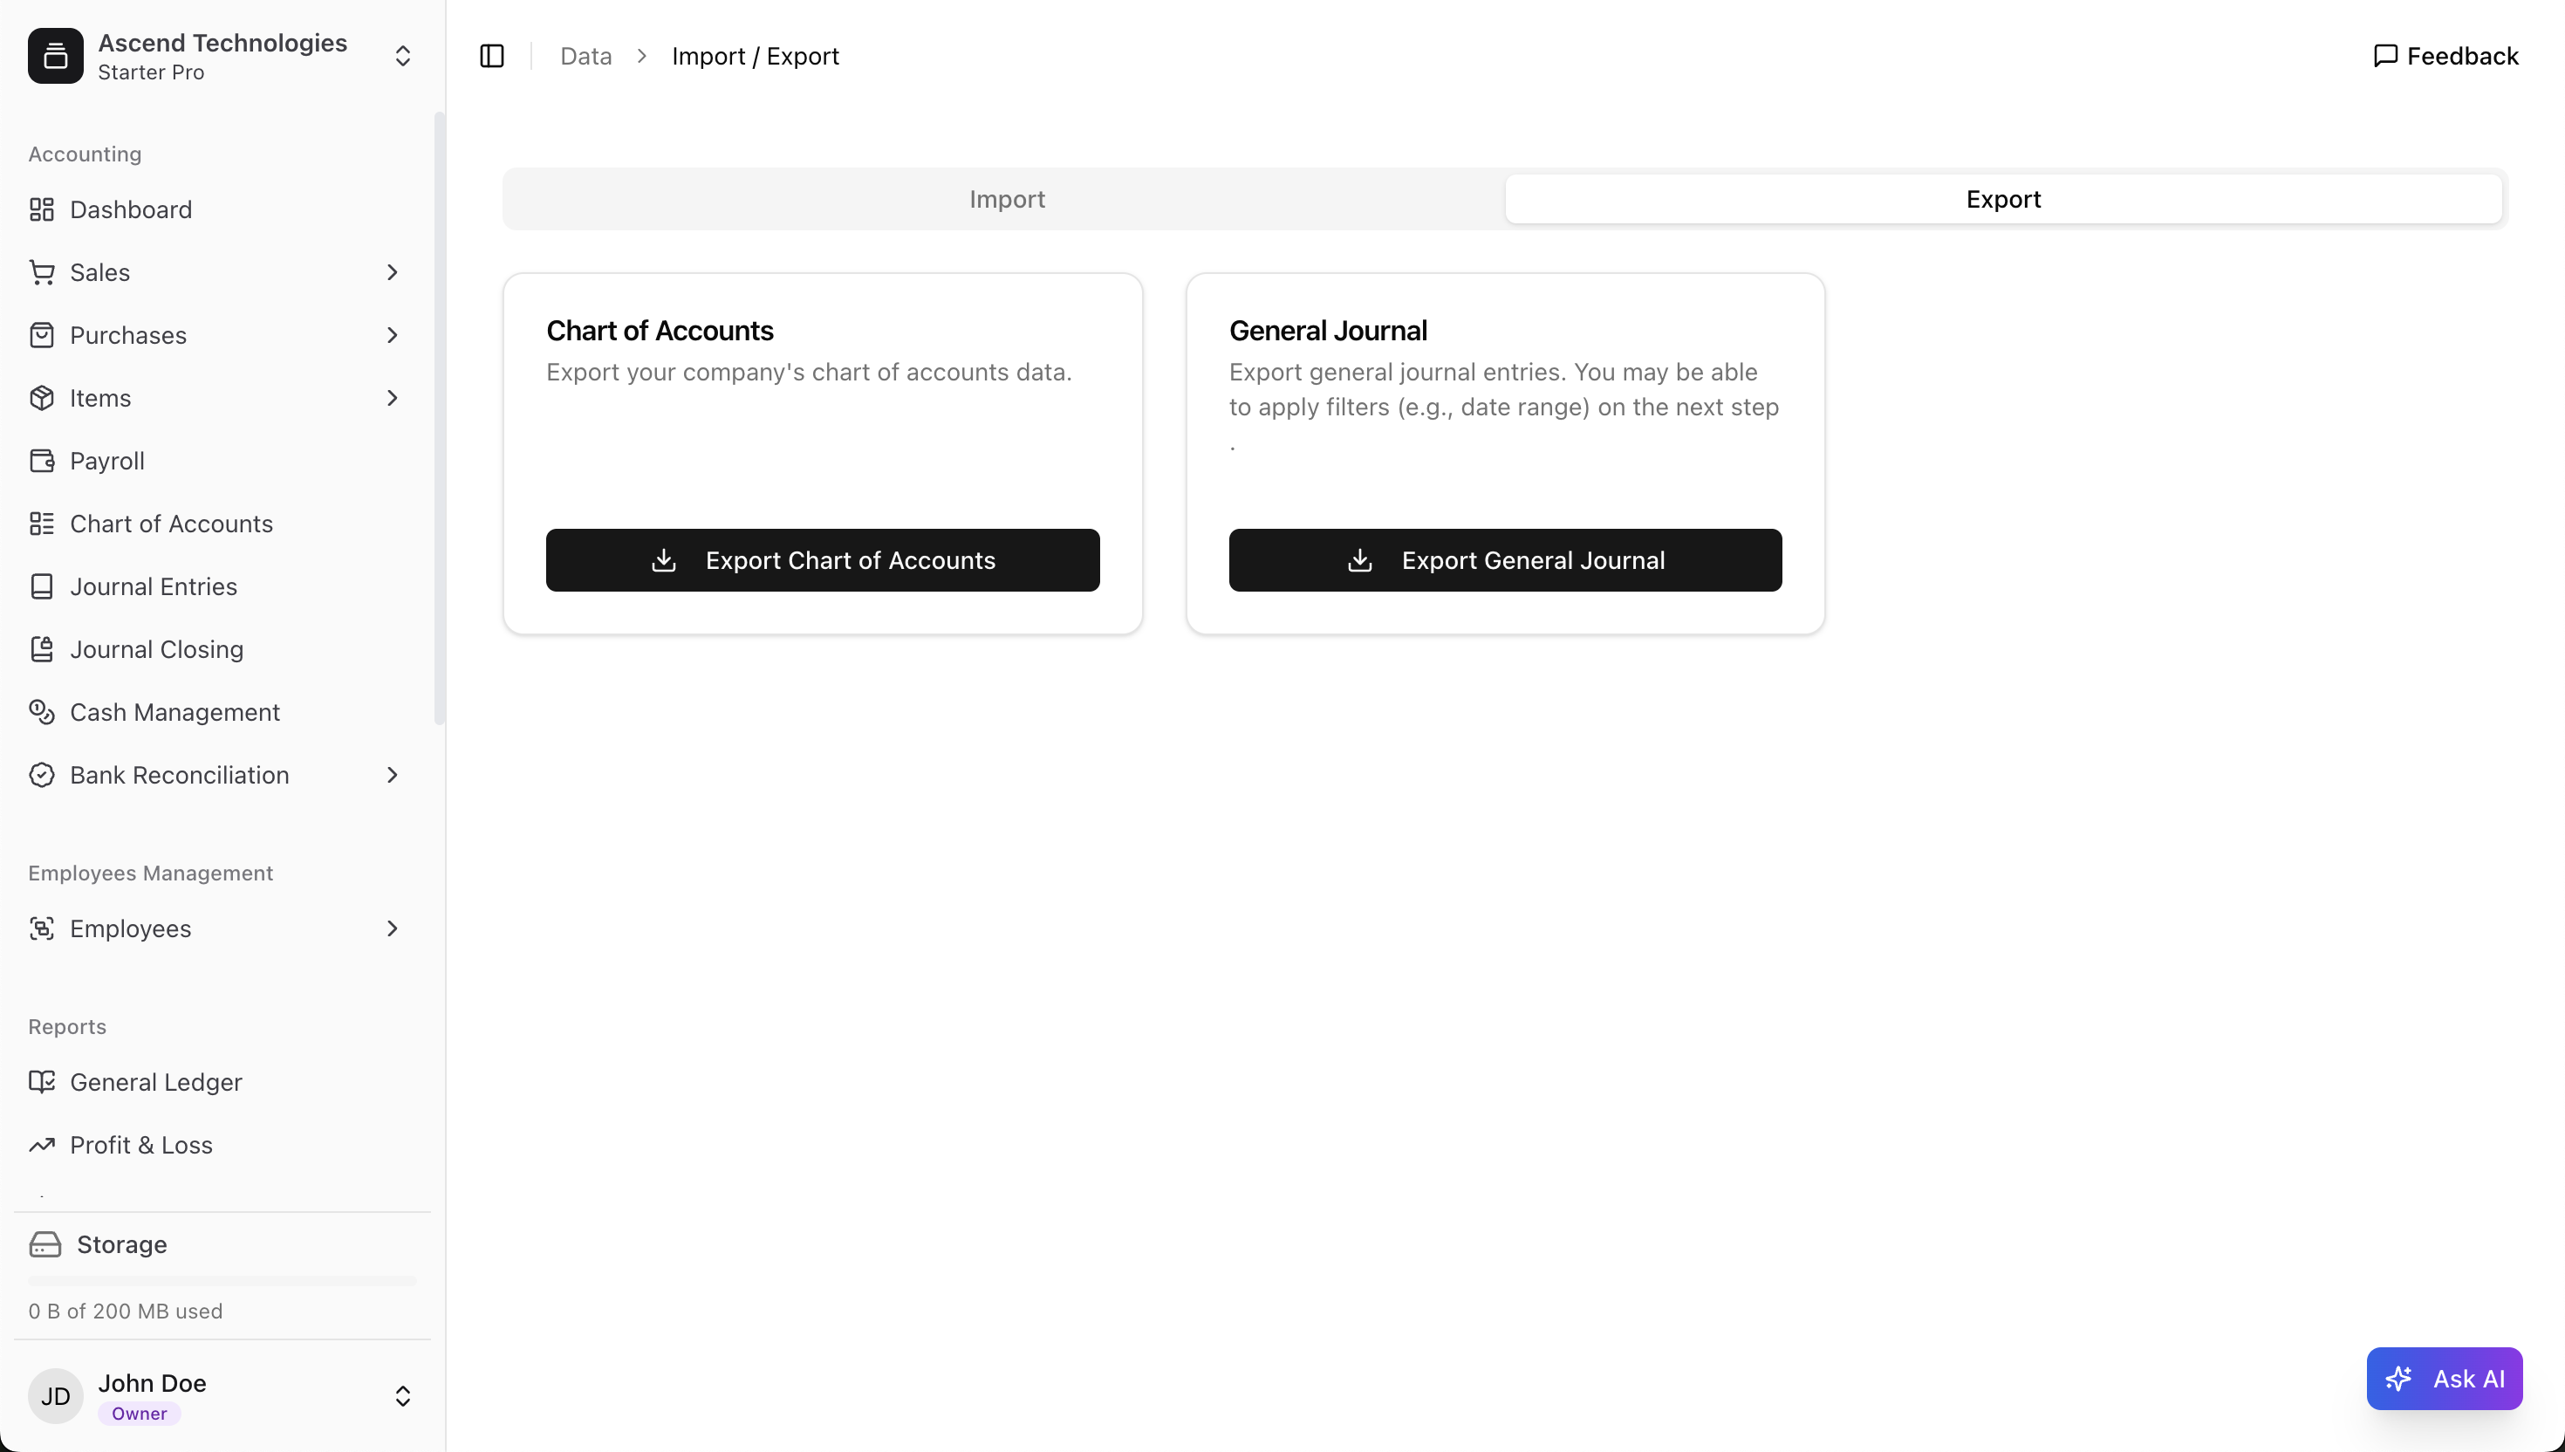Image resolution: width=2565 pixels, height=1452 pixels.
Task: Expand the Items submenu chevron
Action: (x=392, y=398)
